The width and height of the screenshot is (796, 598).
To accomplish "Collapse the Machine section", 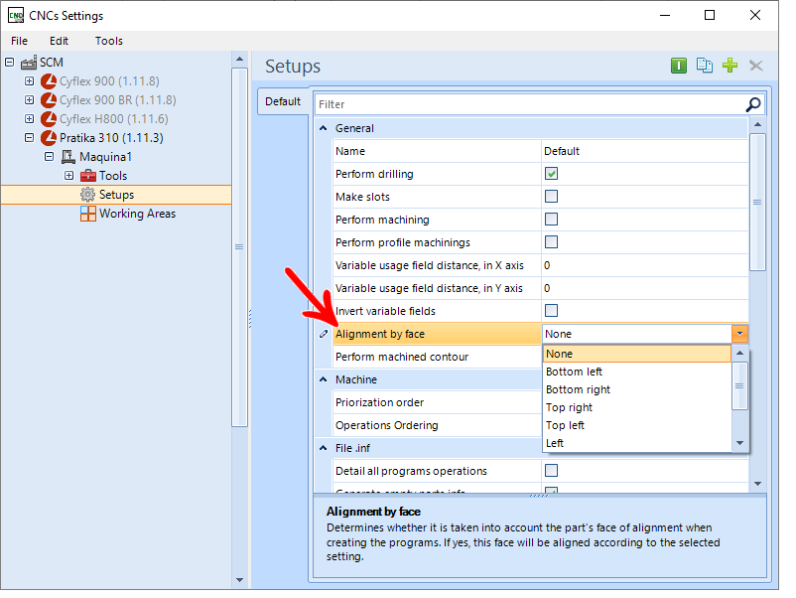I will pos(323,379).
